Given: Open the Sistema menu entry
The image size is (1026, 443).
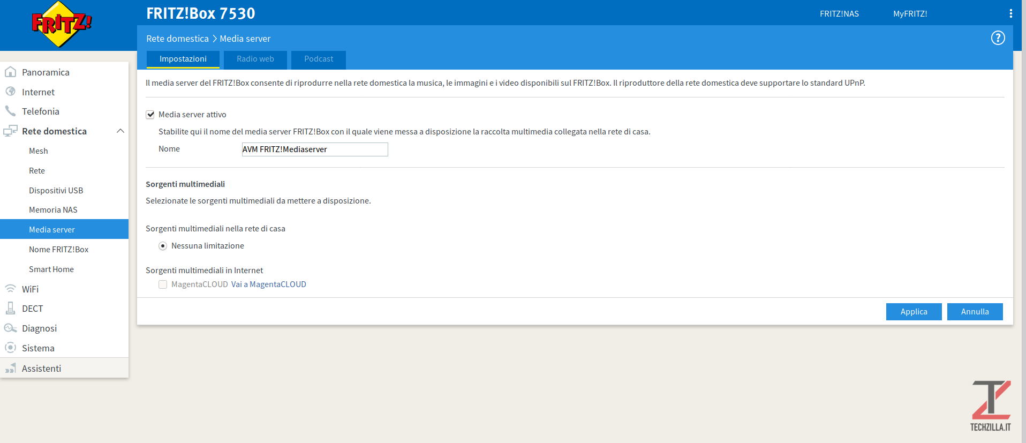Looking at the screenshot, I should point(38,348).
